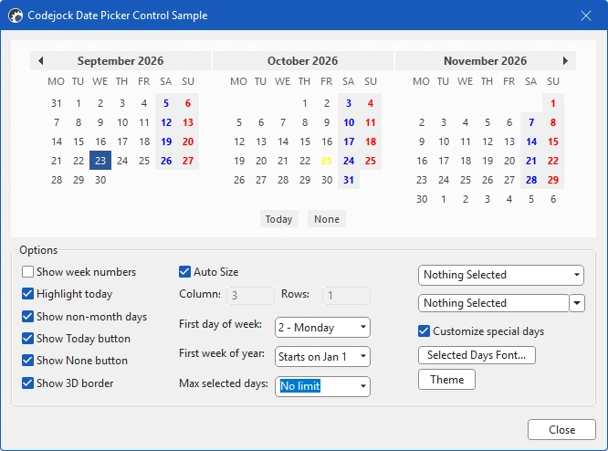
Task: Select September 30
Action: click(x=100, y=180)
